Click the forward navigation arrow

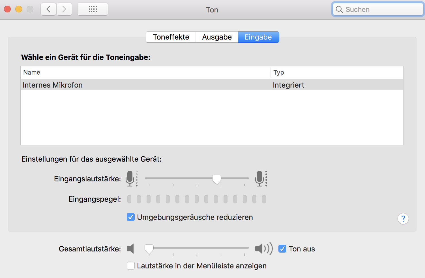64,9
